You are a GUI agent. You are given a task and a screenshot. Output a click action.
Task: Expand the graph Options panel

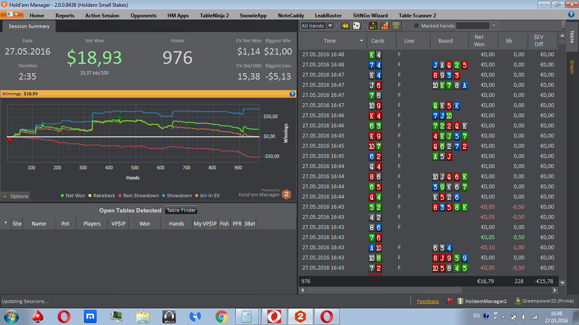pyautogui.click(x=16, y=196)
